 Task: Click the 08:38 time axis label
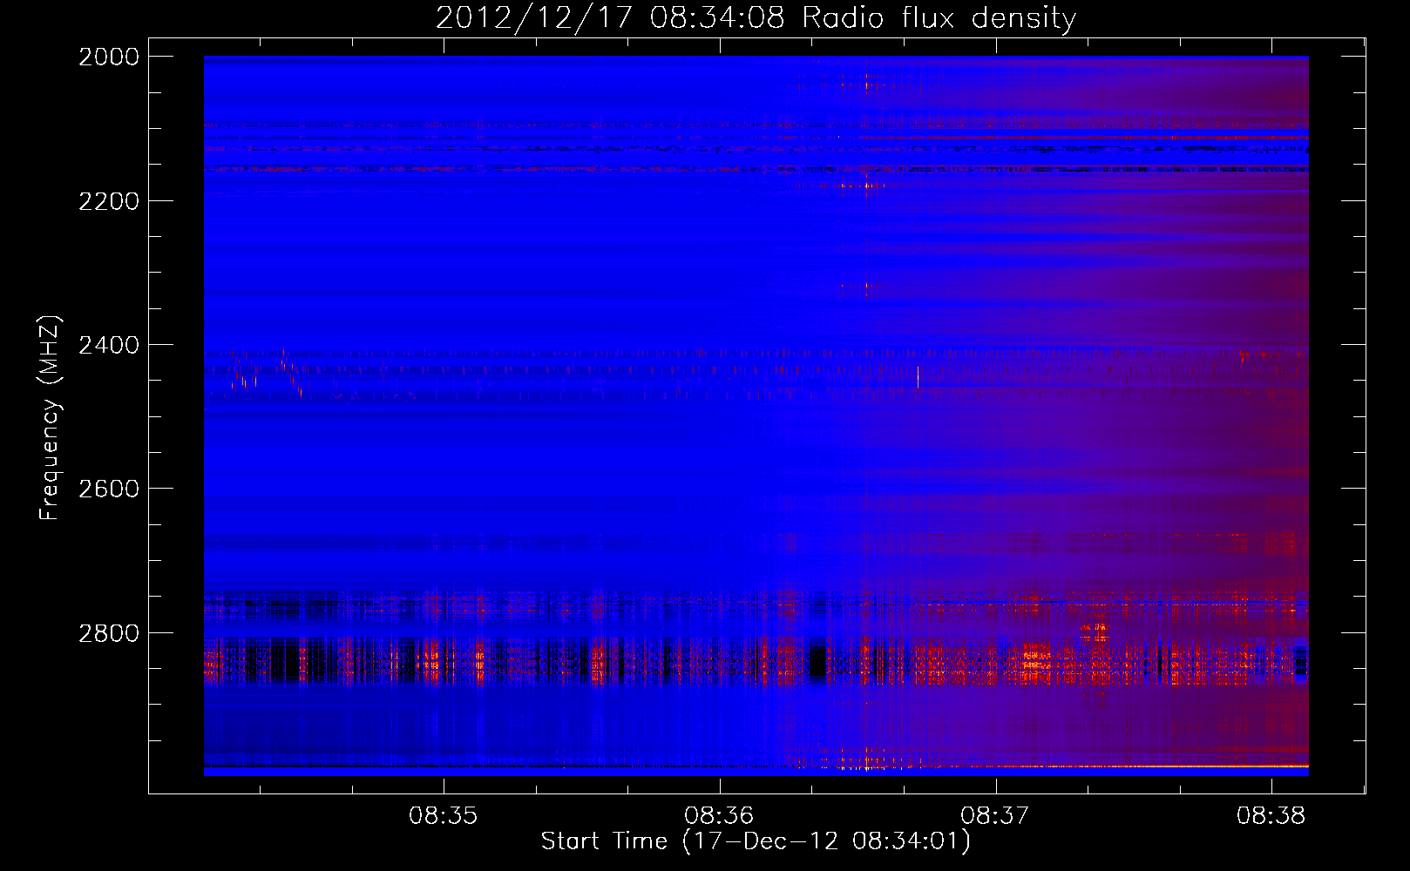click(x=1271, y=816)
